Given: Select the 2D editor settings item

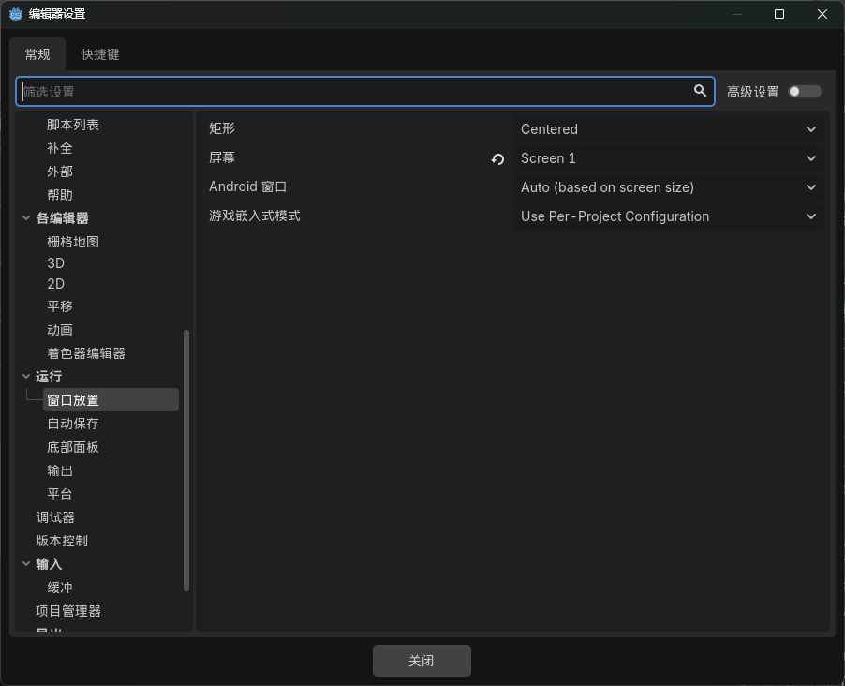Looking at the screenshot, I should point(55,284).
